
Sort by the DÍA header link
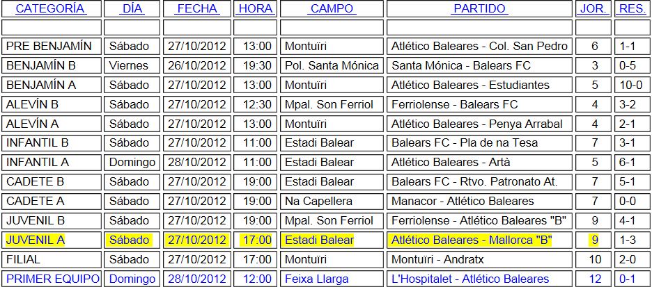click(x=132, y=9)
